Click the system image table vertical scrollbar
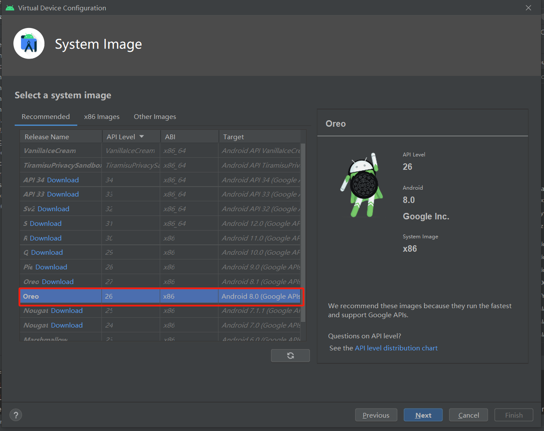Screen dimensions: 544x431 click(x=303, y=233)
